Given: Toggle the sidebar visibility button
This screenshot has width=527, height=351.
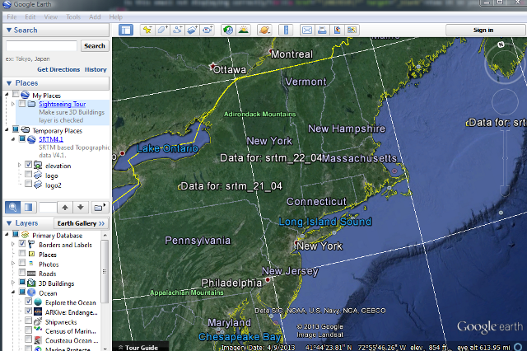Looking at the screenshot, I should coord(126,30).
